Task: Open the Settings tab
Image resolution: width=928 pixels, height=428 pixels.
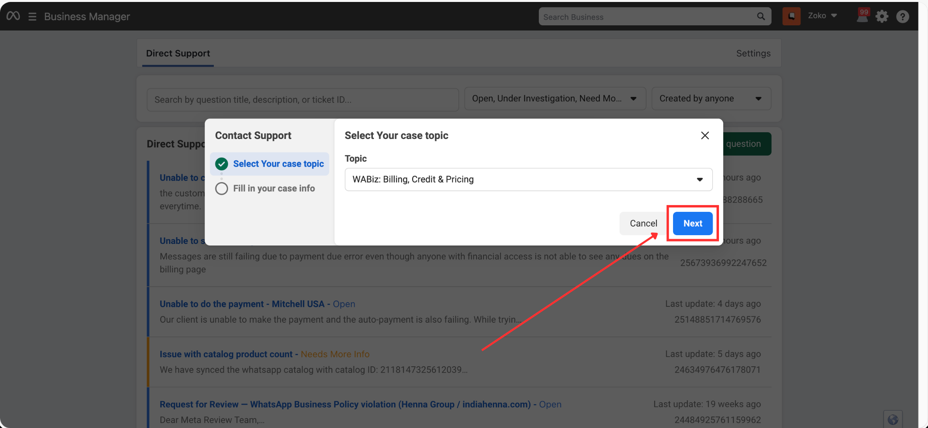Action: coord(753,53)
